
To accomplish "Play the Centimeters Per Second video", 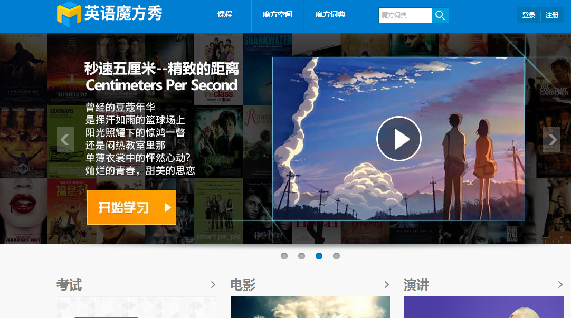I will (x=399, y=139).
